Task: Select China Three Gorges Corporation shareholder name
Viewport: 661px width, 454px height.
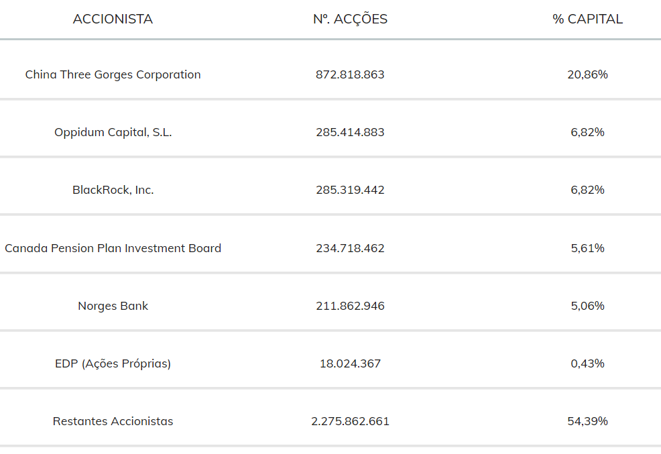Action: tap(113, 74)
